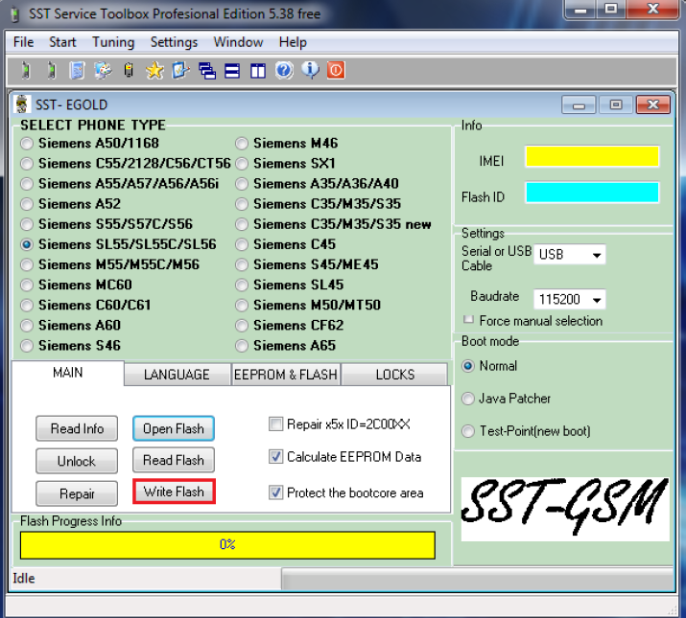The image size is (686, 618).
Task: Open the Help menu
Action: [x=293, y=42]
